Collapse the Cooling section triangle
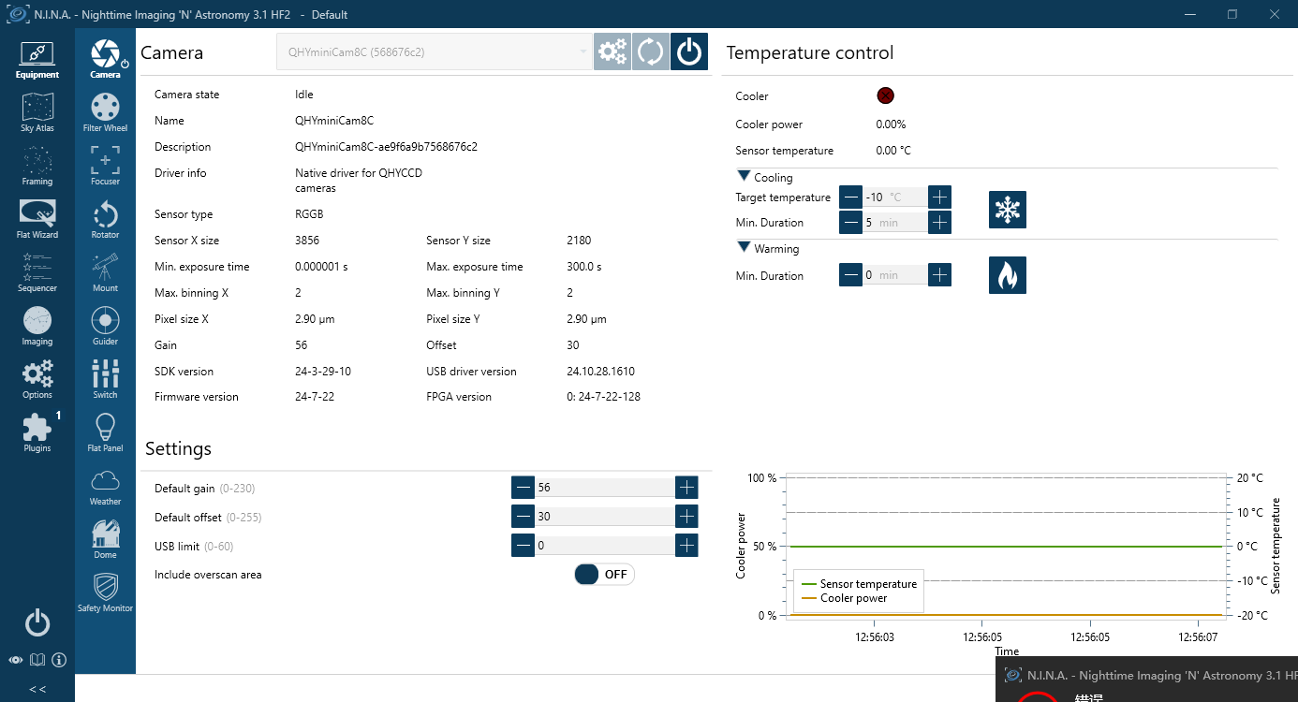 tap(744, 176)
